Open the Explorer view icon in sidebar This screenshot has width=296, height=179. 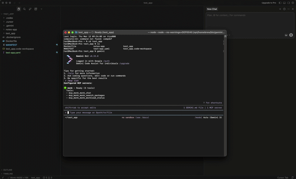(x=19, y=9)
